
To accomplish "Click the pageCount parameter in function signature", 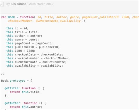I will point(90,17).
